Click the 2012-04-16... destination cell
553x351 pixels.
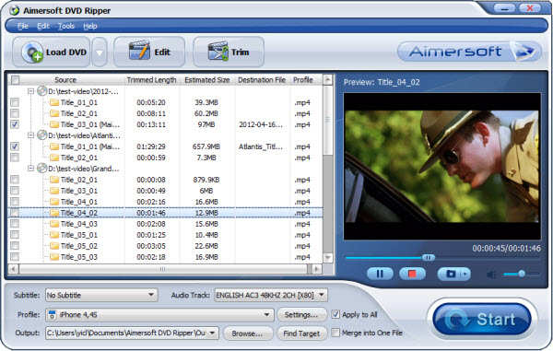pyautogui.click(x=261, y=124)
